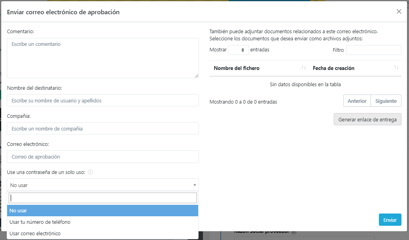This screenshot has width=409, height=240.
Task: Click the Filtro search field
Action: (x=373, y=50)
